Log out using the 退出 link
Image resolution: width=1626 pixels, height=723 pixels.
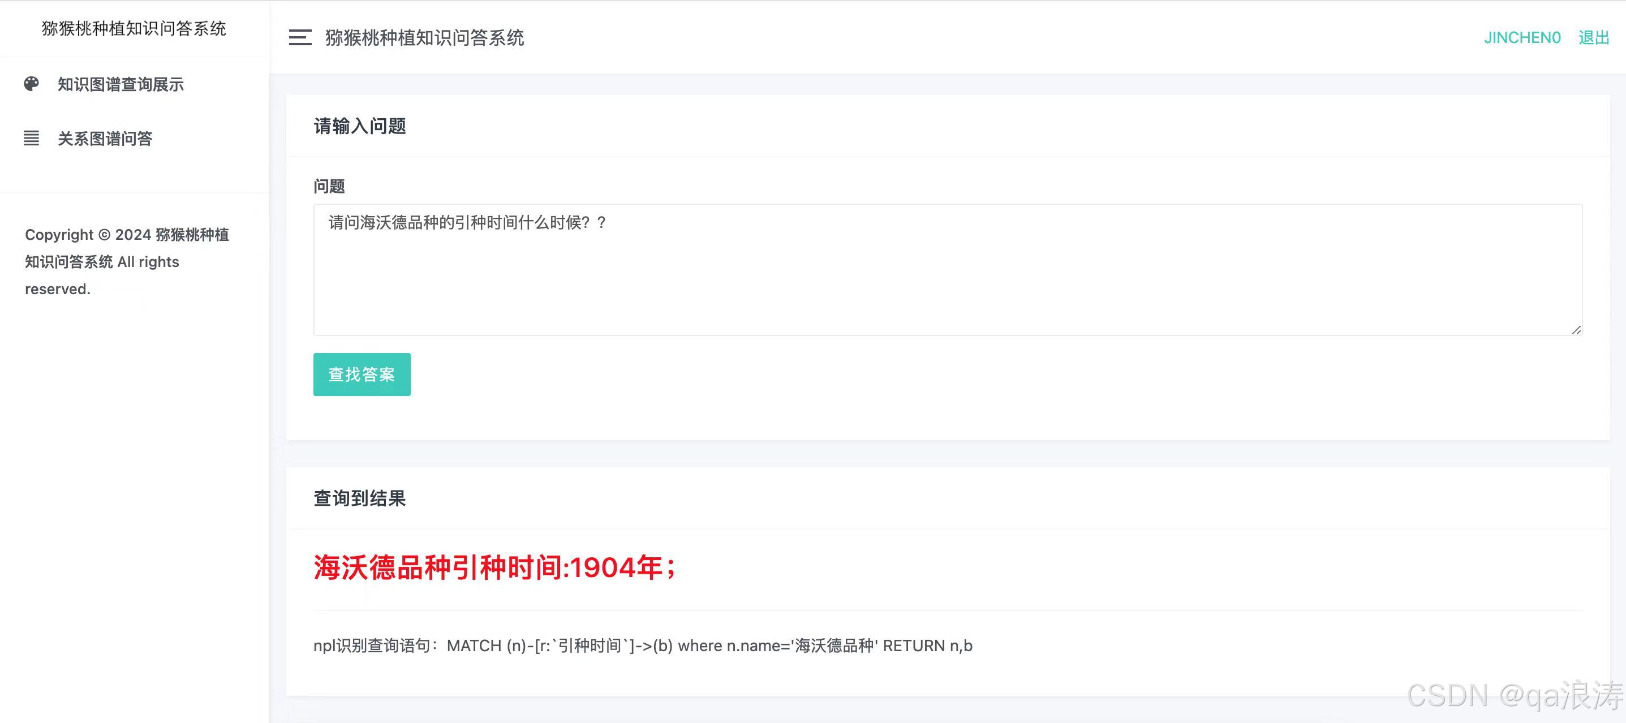point(1594,37)
